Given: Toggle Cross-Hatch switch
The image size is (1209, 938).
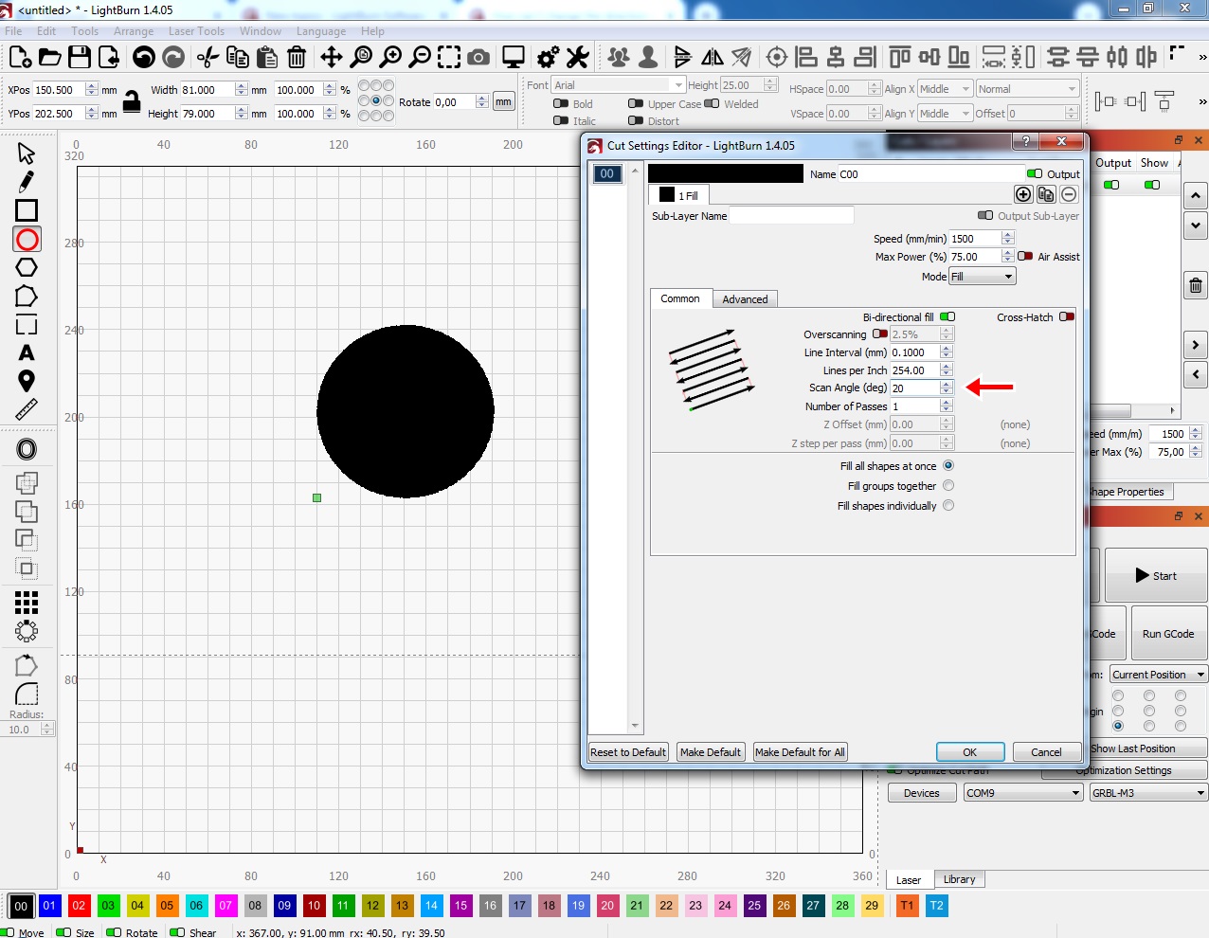Looking at the screenshot, I should (x=1067, y=316).
